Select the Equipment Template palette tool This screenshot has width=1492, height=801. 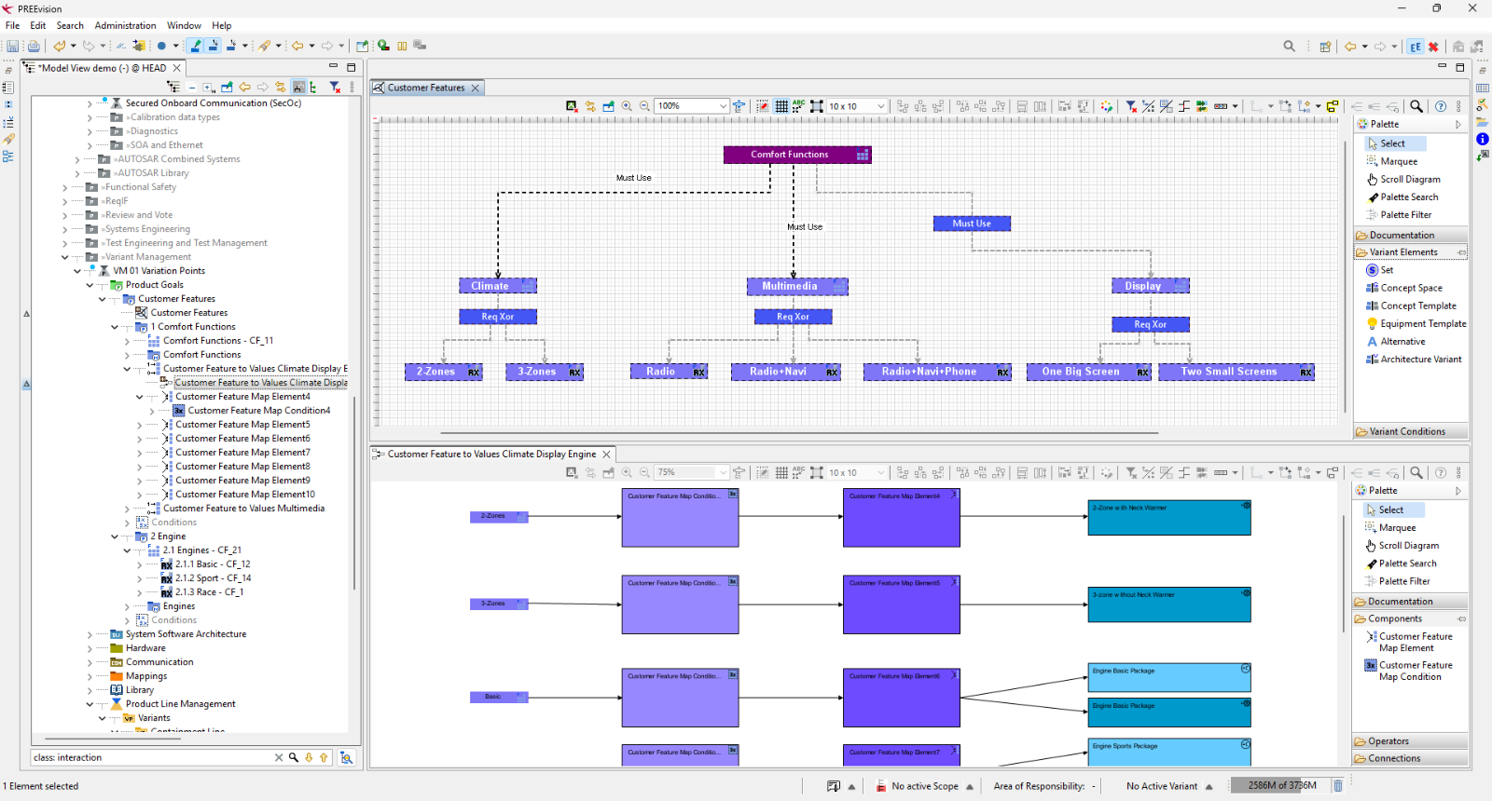click(x=1416, y=323)
